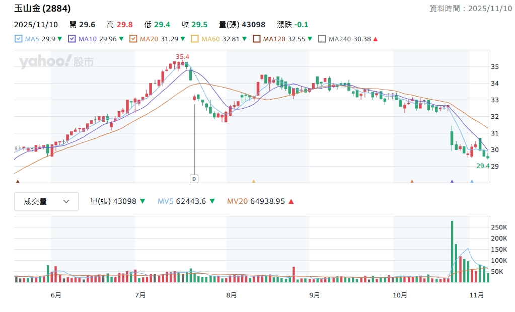Click the dark red triangle marker at chart's left edge

[18, 181]
